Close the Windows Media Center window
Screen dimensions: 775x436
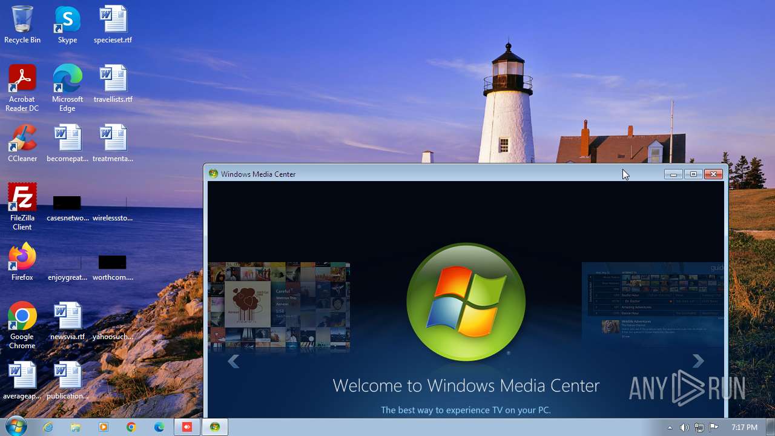(x=714, y=174)
